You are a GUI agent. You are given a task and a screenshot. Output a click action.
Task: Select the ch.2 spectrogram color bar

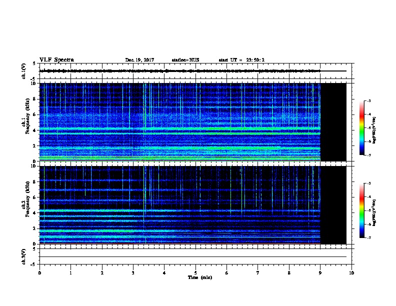tap(362, 210)
